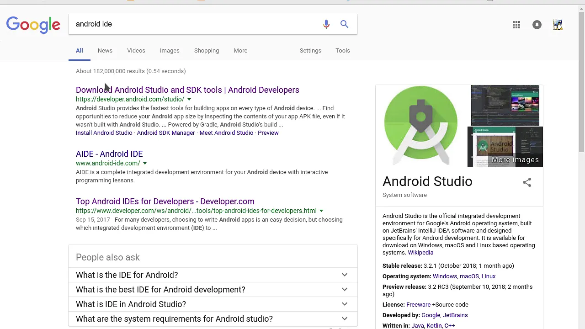Viewport: 585px width, 329px height.
Task: Click the Google logo
Action: (33, 25)
